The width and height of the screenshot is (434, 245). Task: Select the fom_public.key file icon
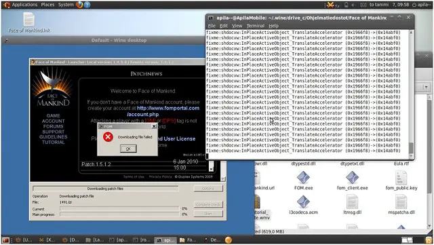click(x=401, y=180)
